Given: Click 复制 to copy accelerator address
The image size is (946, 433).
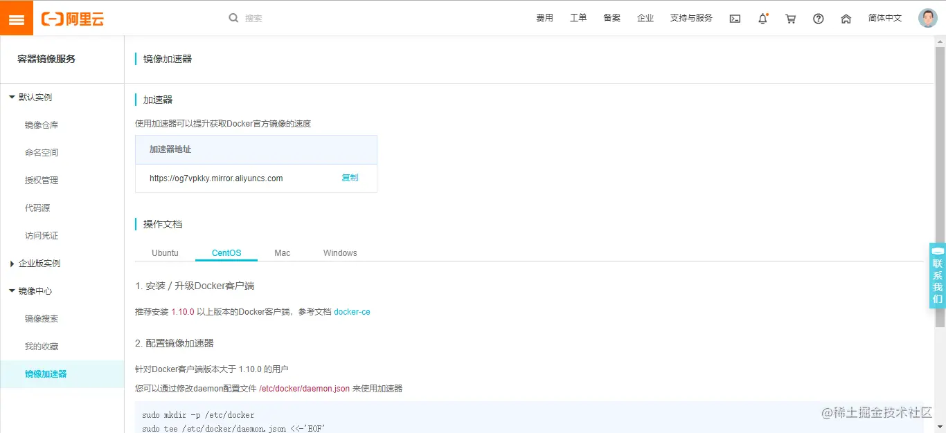Looking at the screenshot, I should coord(350,178).
